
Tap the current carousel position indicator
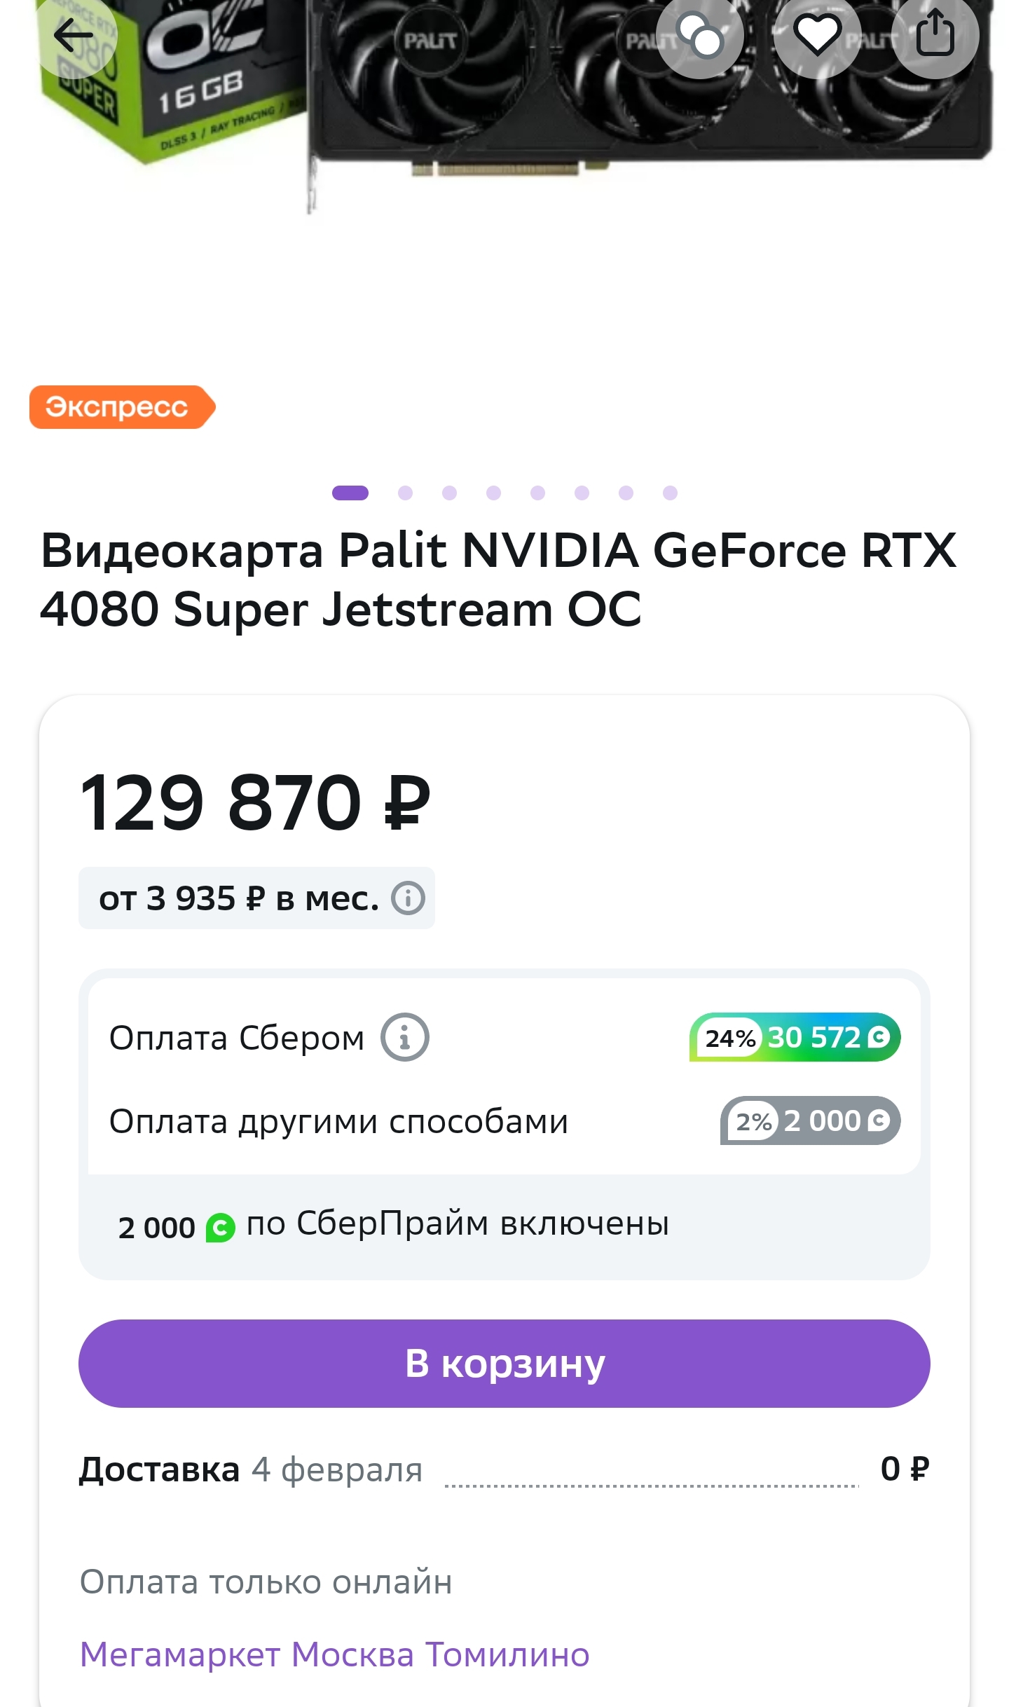[350, 493]
